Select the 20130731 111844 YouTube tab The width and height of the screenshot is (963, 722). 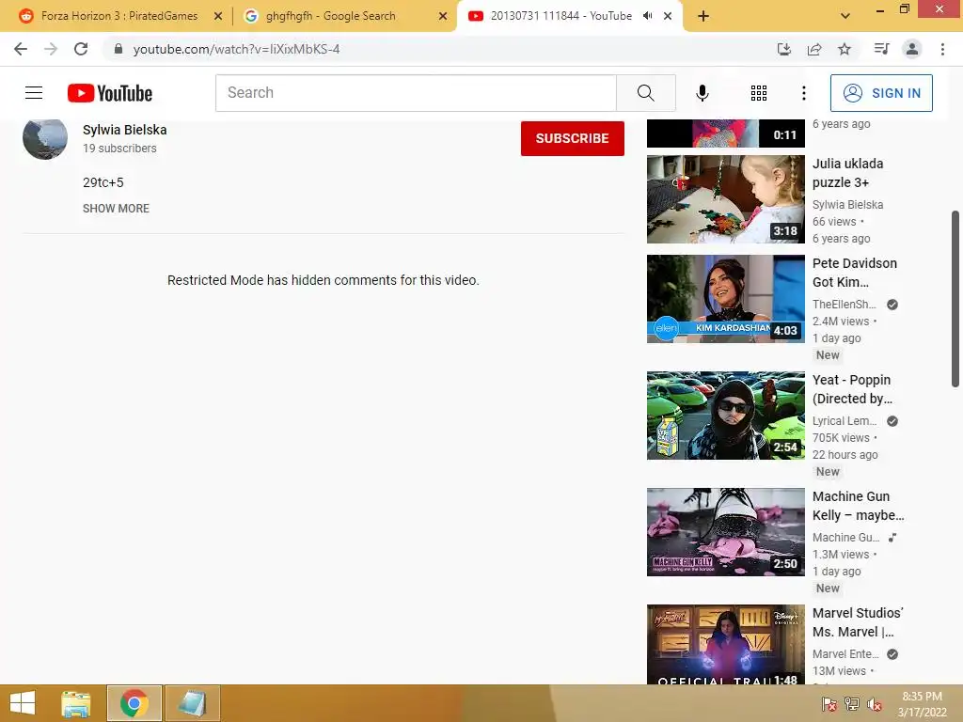click(x=560, y=16)
